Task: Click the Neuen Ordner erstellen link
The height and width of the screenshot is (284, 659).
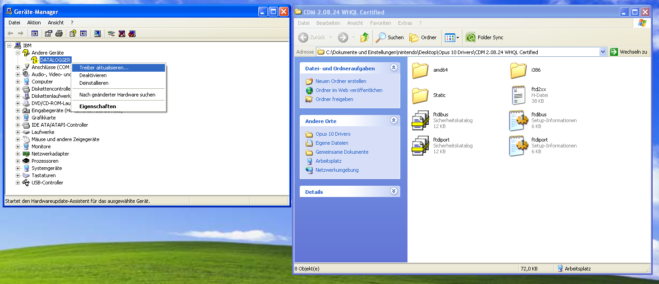Action: point(341,81)
